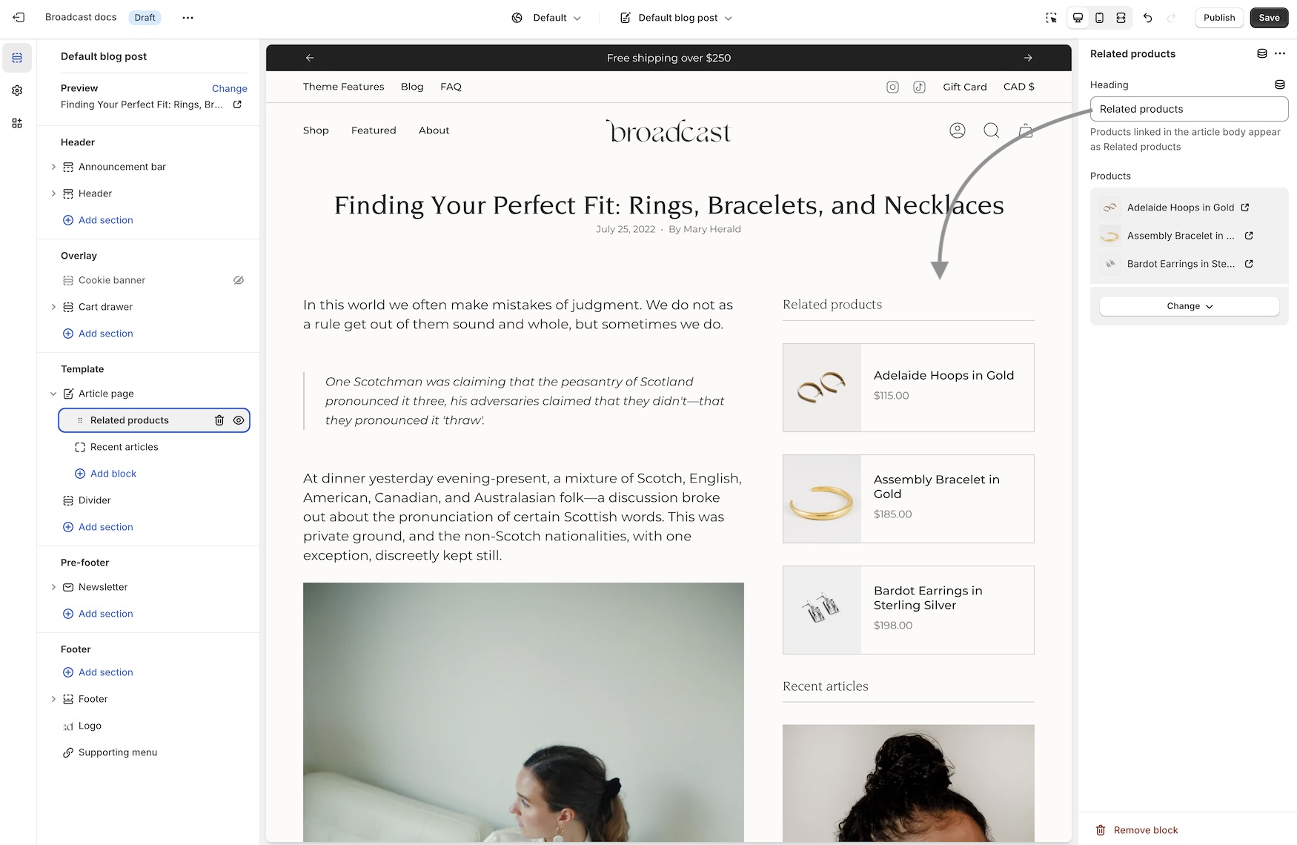Switch to mobile preview icon
The image size is (1297, 845).
click(1100, 18)
